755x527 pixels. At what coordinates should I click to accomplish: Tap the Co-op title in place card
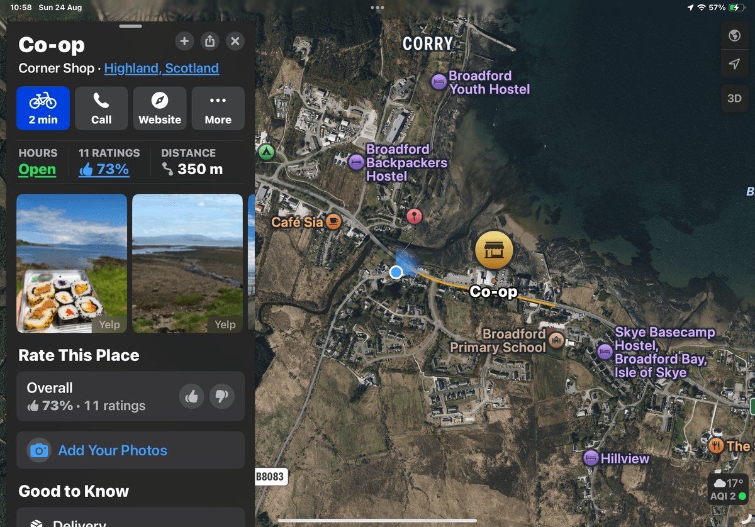click(x=52, y=45)
